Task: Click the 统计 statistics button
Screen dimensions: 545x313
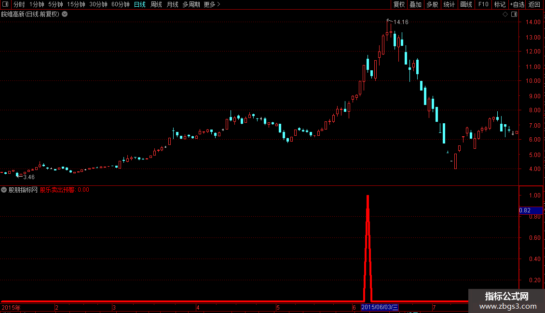Action: coord(449,4)
